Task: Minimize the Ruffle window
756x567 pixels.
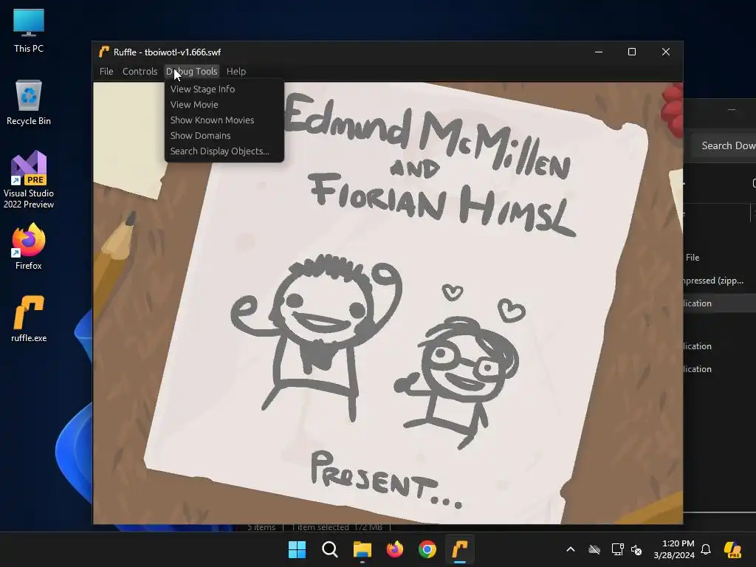Action: 599,52
